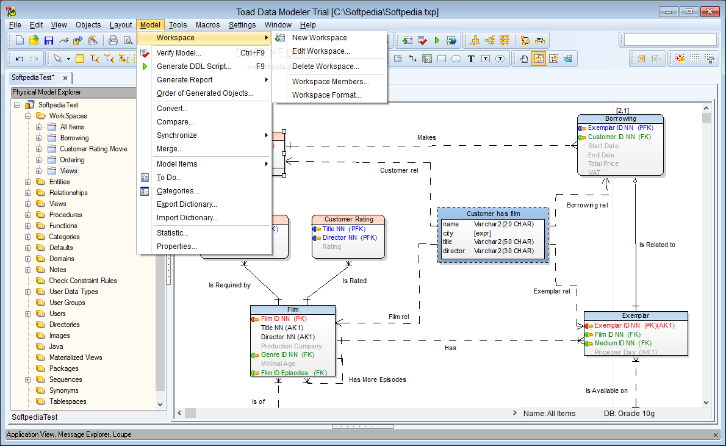The image size is (726, 446).
Task: Open the Macros menu
Action: point(207,24)
